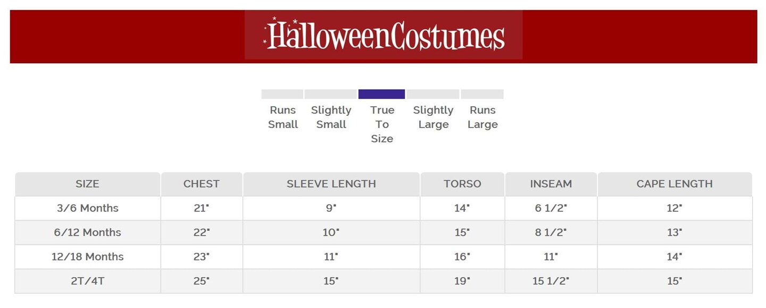
Task: Select the Slightly Large fit segment
Action: coord(432,94)
